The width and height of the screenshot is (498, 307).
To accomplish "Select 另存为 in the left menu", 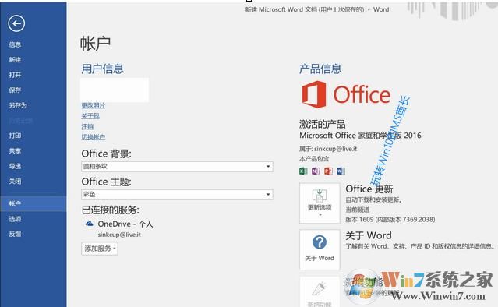I will pyautogui.click(x=18, y=105).
